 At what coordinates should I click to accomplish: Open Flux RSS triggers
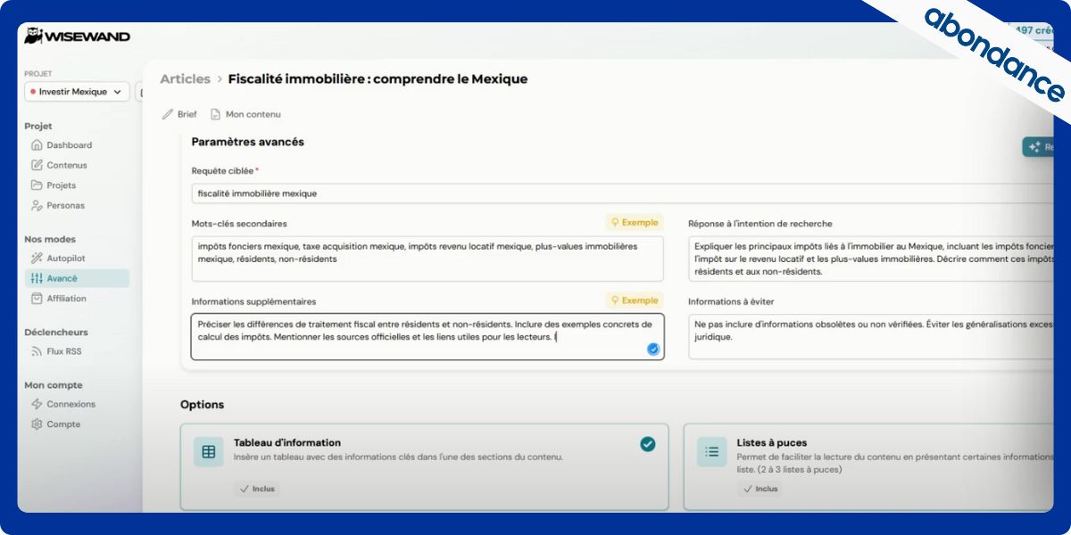point(63,351)
